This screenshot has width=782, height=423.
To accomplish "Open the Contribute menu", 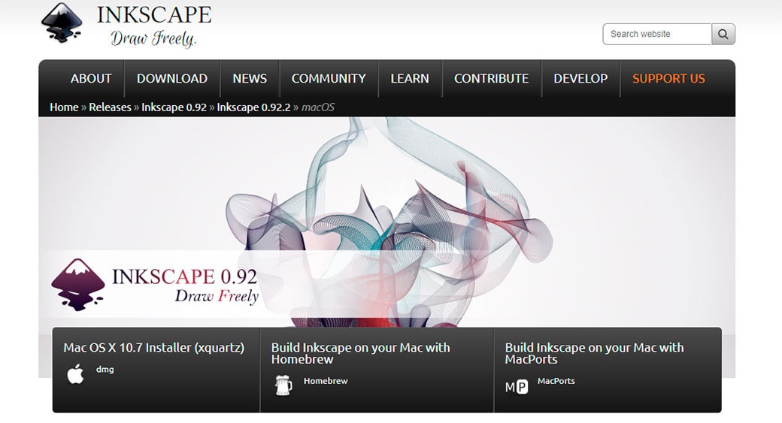I will [491, 78].
